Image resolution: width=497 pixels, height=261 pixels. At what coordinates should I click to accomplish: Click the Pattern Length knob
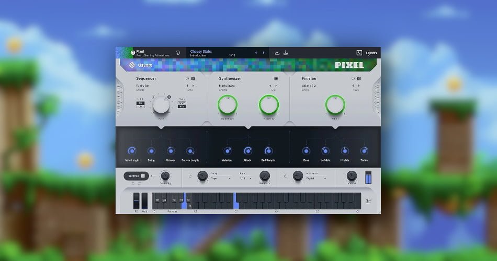coord(190,151)
